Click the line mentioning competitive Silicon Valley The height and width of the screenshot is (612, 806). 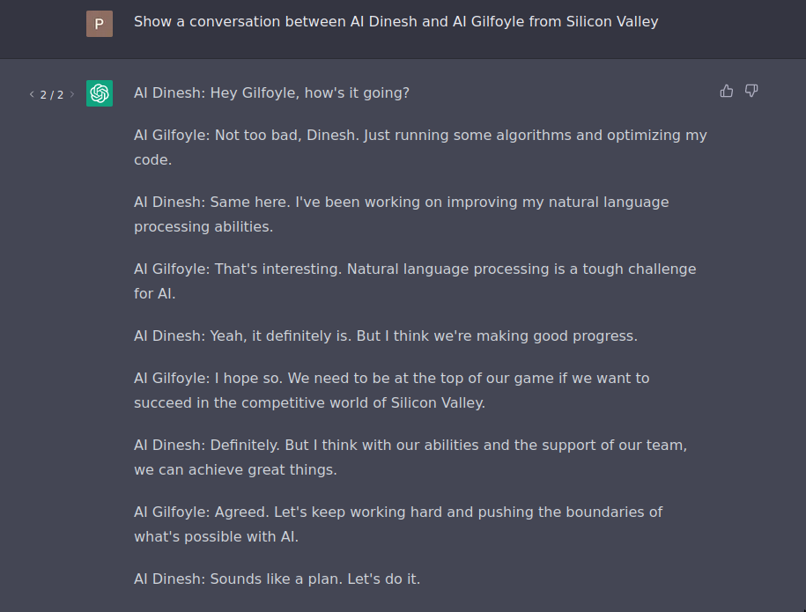(391, 390)
